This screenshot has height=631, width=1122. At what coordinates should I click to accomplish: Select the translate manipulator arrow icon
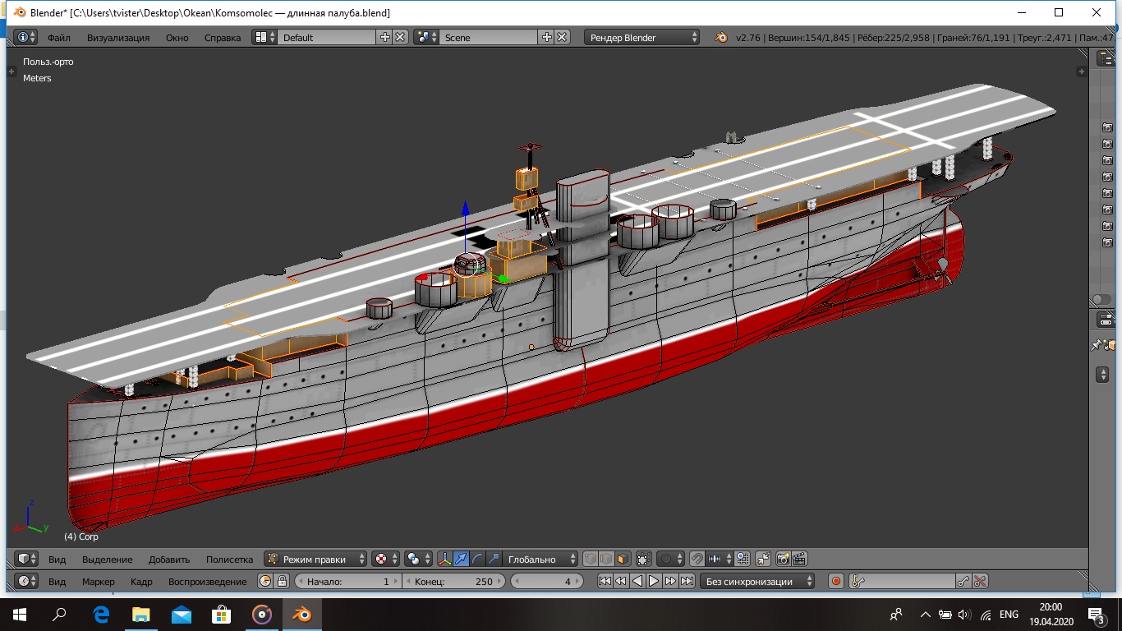(461, 559)
